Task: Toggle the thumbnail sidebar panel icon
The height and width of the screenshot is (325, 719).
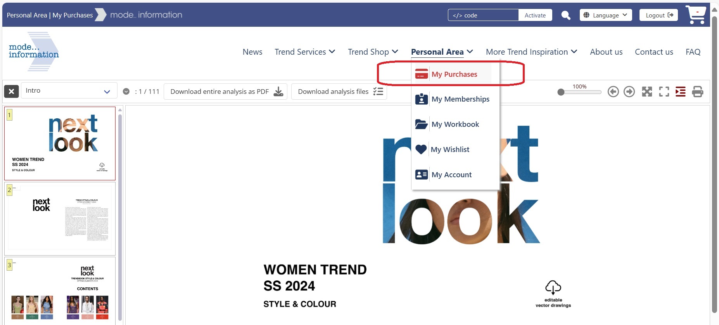Action: pyautogui.click(x=681, y=92)
